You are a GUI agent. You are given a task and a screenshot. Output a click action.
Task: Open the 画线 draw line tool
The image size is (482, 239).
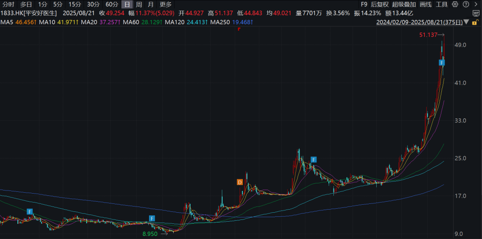pyautogui.click(x=426, y=4)
